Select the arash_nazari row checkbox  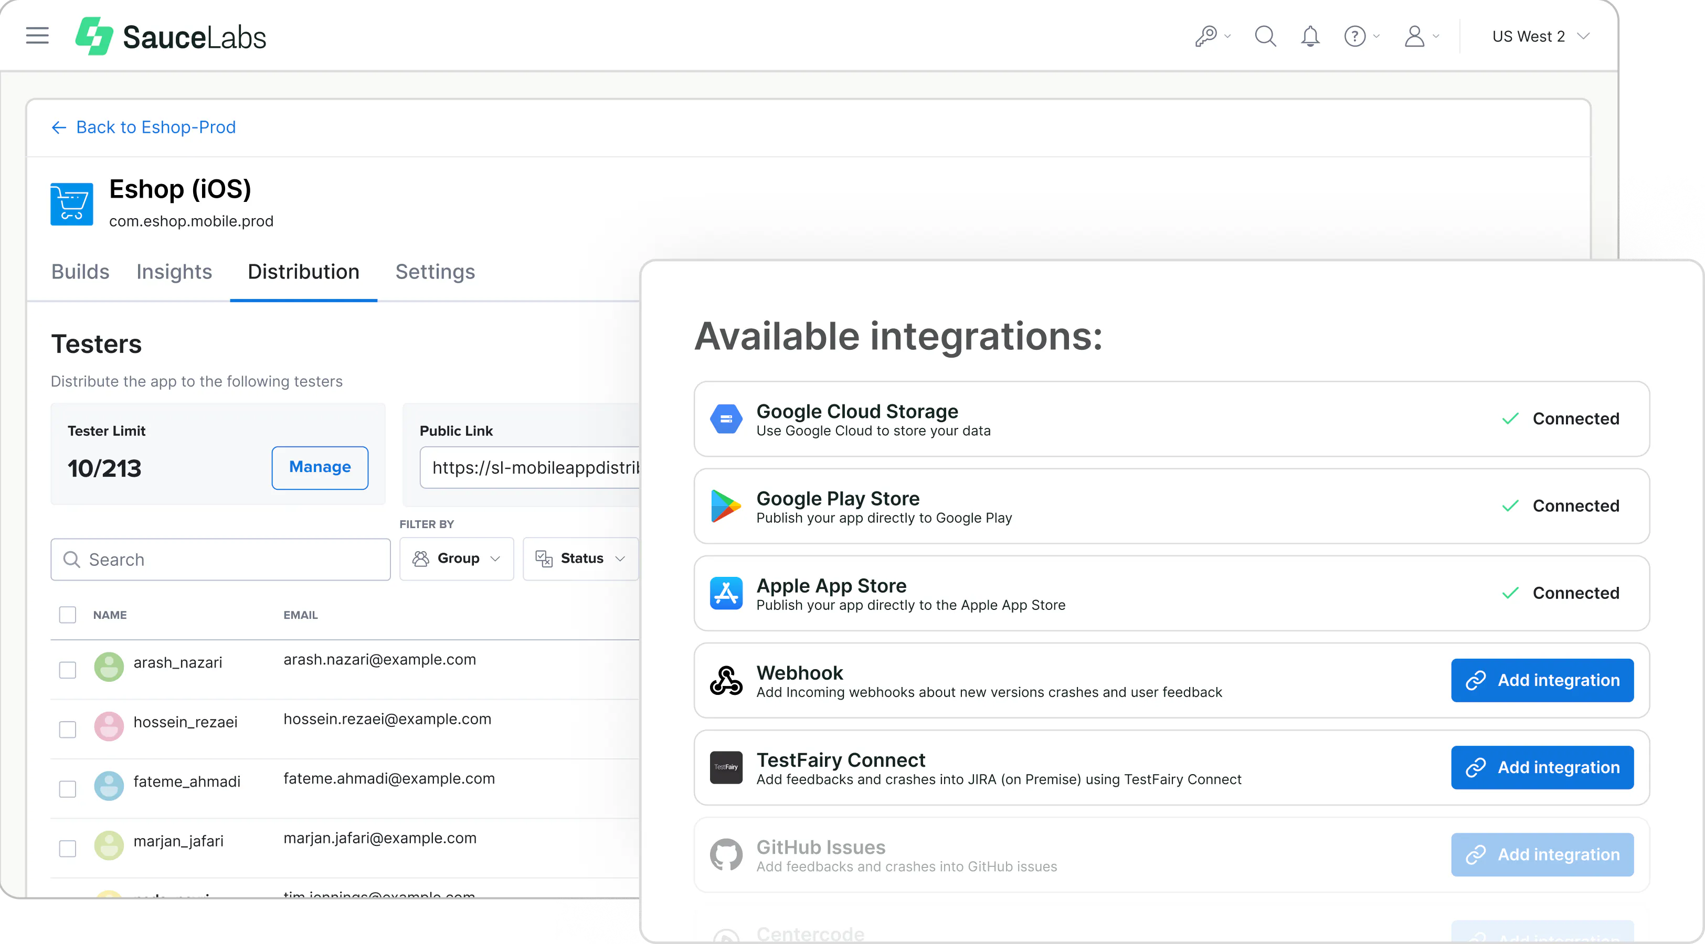[68, 670]
